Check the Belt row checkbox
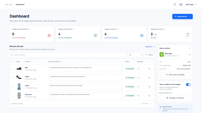Image resolution: width=202 pixels, height=113 pixels. pos(12,69)
